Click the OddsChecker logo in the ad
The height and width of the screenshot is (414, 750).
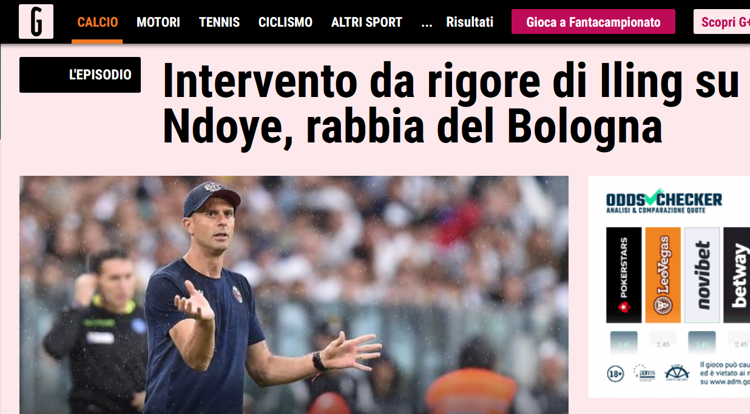[x=664, y=201]
